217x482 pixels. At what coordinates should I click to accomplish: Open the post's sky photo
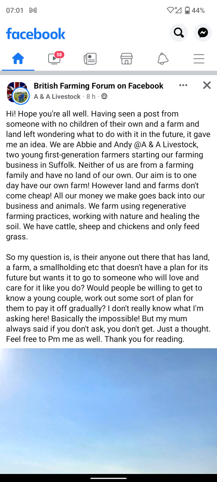(108, 411)
